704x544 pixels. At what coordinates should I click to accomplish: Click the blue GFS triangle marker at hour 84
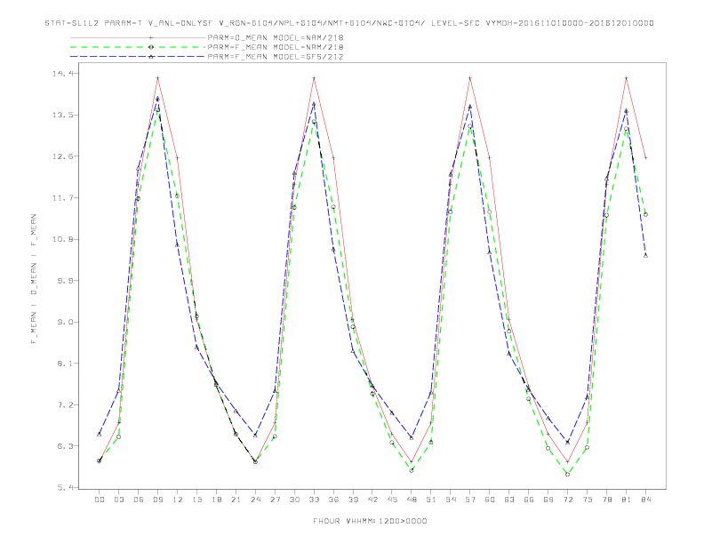pos(645,255)
